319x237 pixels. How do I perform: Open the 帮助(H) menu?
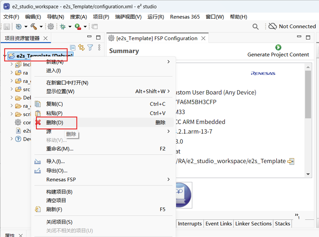tap(239, 17)
